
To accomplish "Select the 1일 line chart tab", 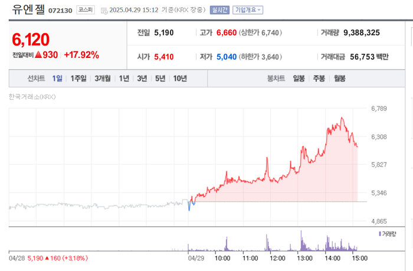I will 57,79.
